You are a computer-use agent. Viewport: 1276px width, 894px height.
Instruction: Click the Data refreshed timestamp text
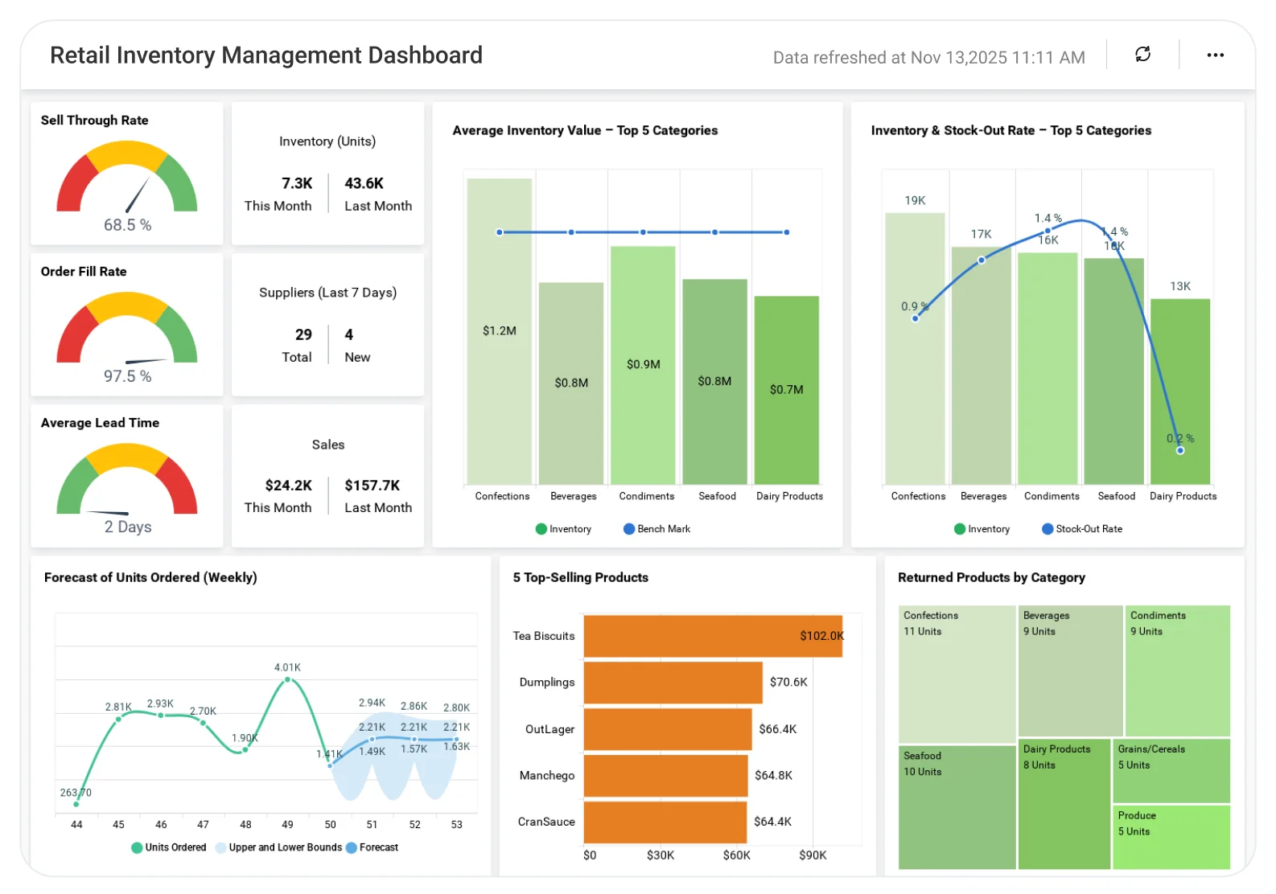click(x=929, y=58)
